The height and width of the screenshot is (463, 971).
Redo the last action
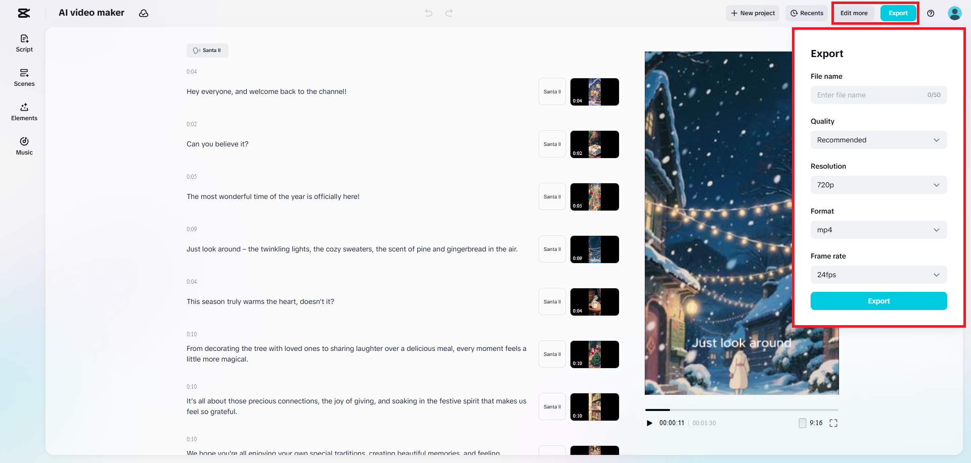click(x=449, y=13)
